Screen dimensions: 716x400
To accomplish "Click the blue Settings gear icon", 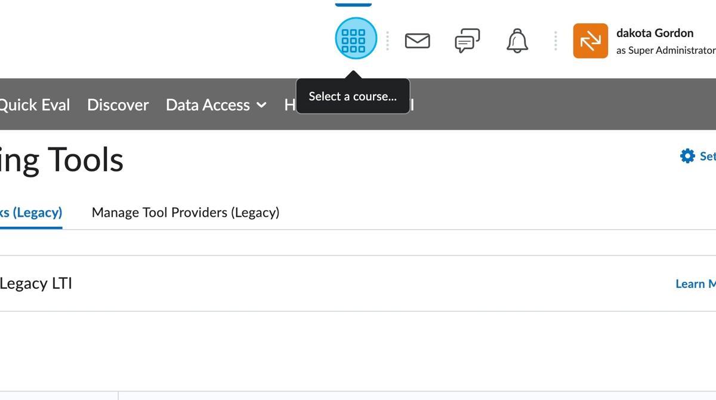I will click(687, 156).
